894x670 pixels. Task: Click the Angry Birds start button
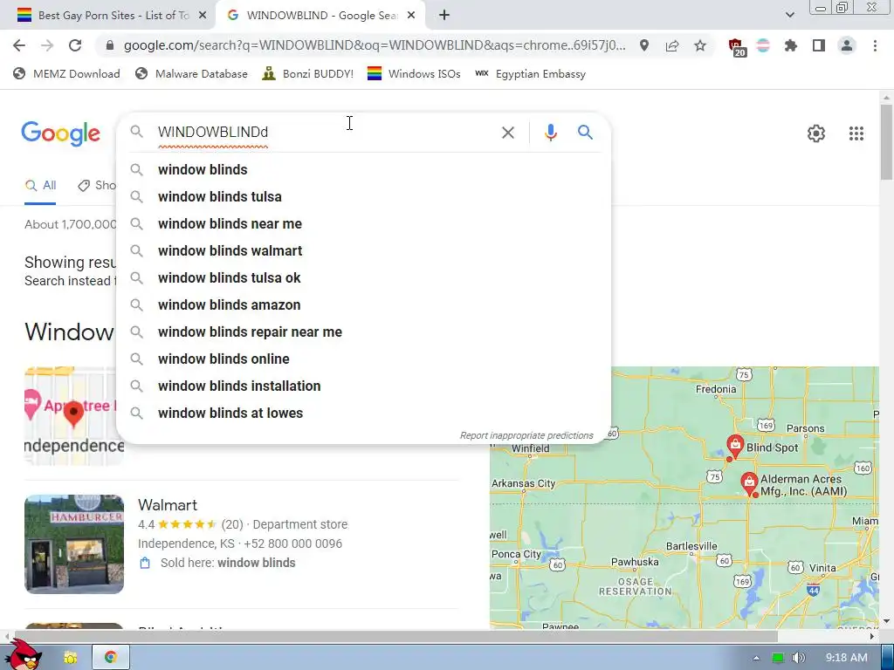click(24, 656)
